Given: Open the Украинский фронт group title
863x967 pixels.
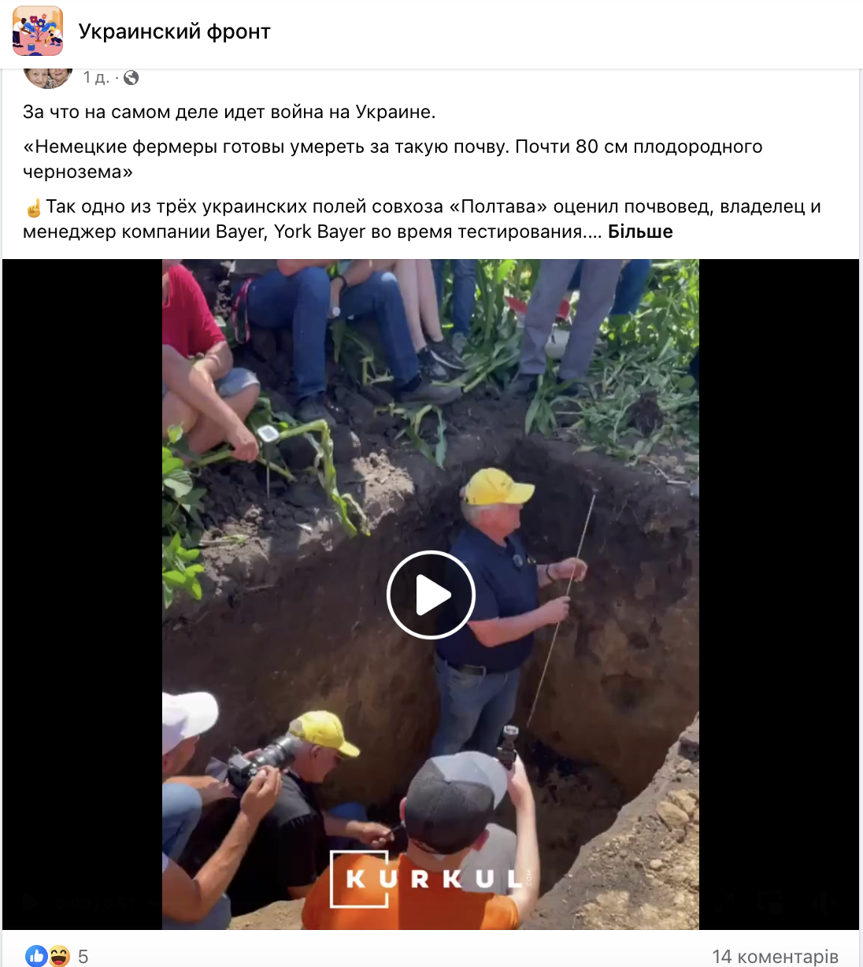Looking at the screenshot, I should click(174, 31).
